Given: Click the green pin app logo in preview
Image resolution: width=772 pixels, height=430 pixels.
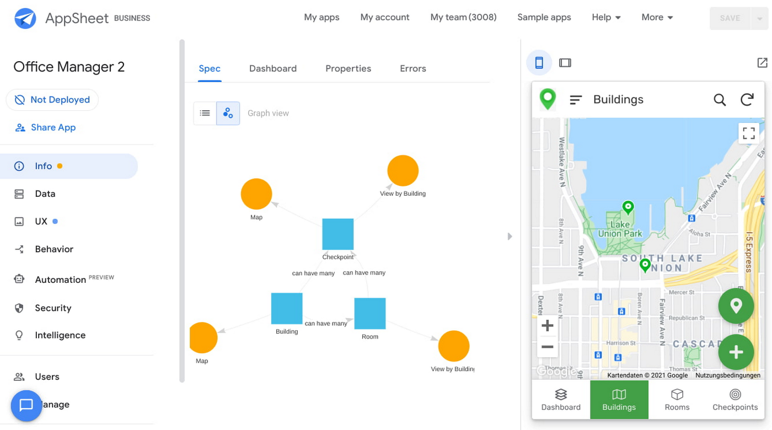Looking at the screenshot, I should coord(548,99).
